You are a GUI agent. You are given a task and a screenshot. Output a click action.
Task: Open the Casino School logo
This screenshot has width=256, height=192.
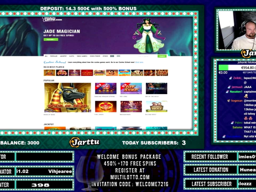click(55, 62)
